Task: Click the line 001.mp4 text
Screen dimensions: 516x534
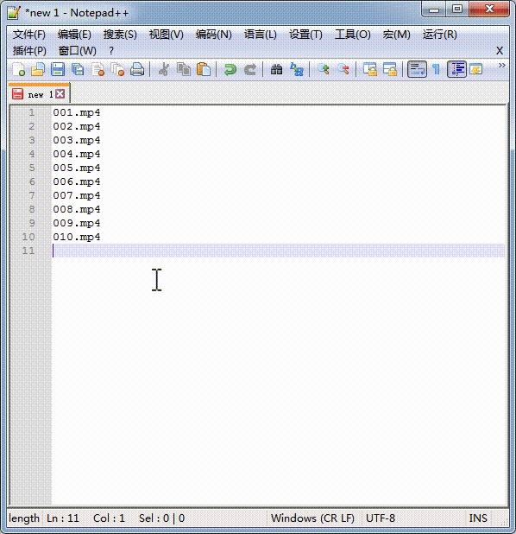Action: coord(77,112)
